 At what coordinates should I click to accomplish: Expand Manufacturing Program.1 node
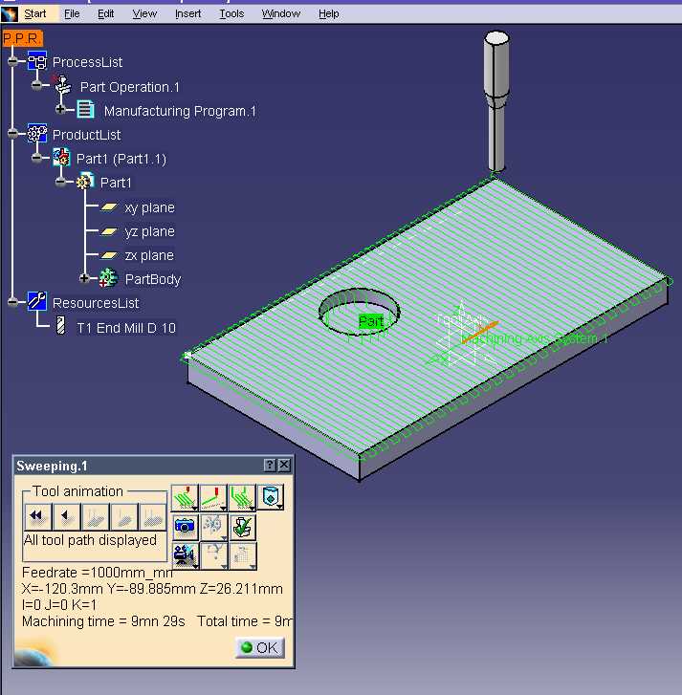tap(61, 109)
